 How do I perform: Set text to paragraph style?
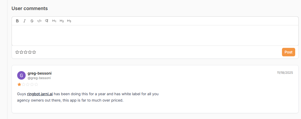(x=47, y=21)
